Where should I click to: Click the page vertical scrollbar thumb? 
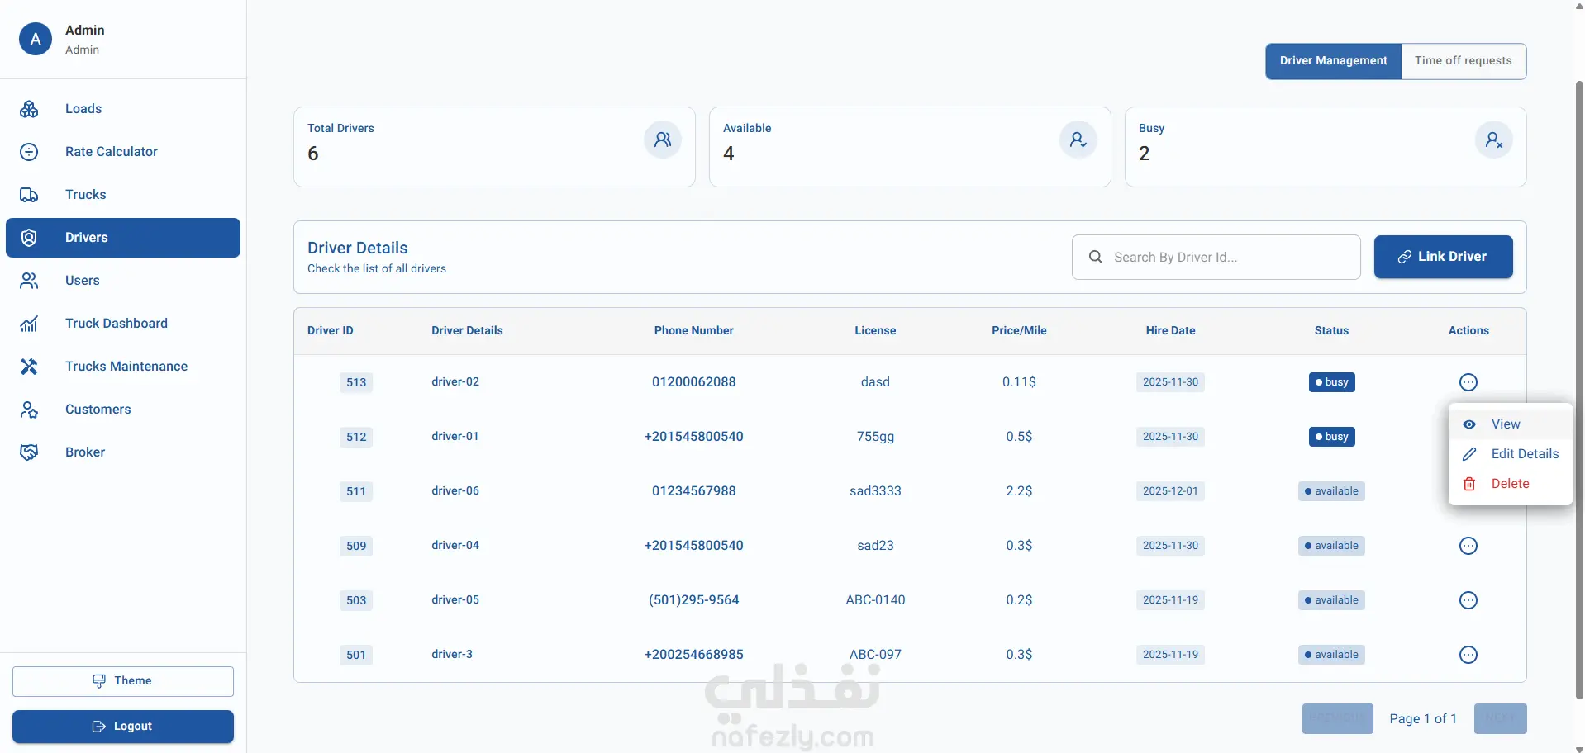(1579, 389)
